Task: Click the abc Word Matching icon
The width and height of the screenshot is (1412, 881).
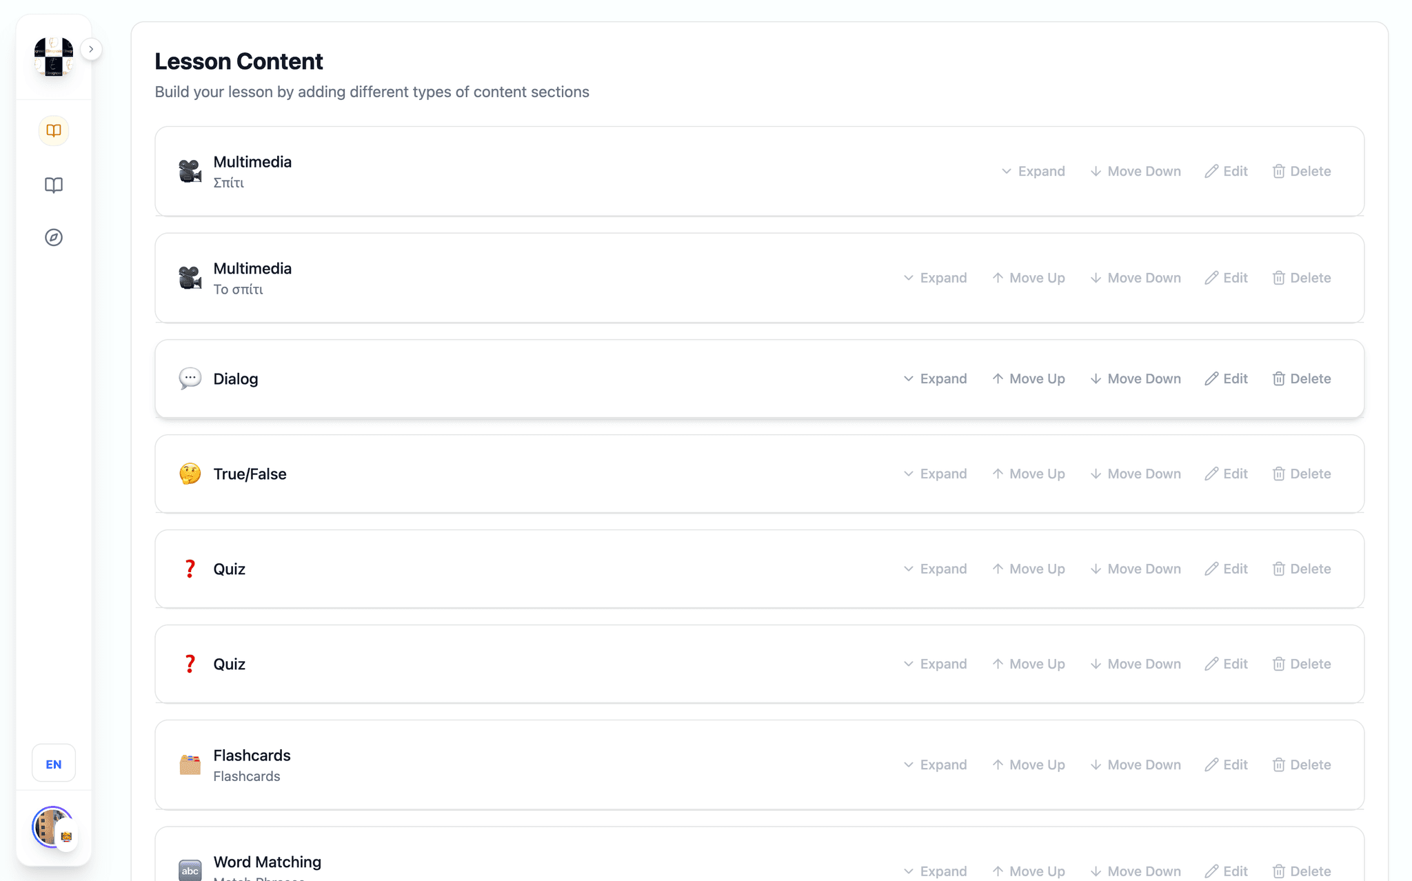Action: [190, 871]
